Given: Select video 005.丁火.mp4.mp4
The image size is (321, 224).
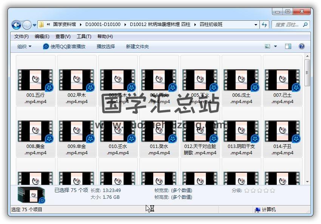Looking at the screenshot, I should (200, 81).
